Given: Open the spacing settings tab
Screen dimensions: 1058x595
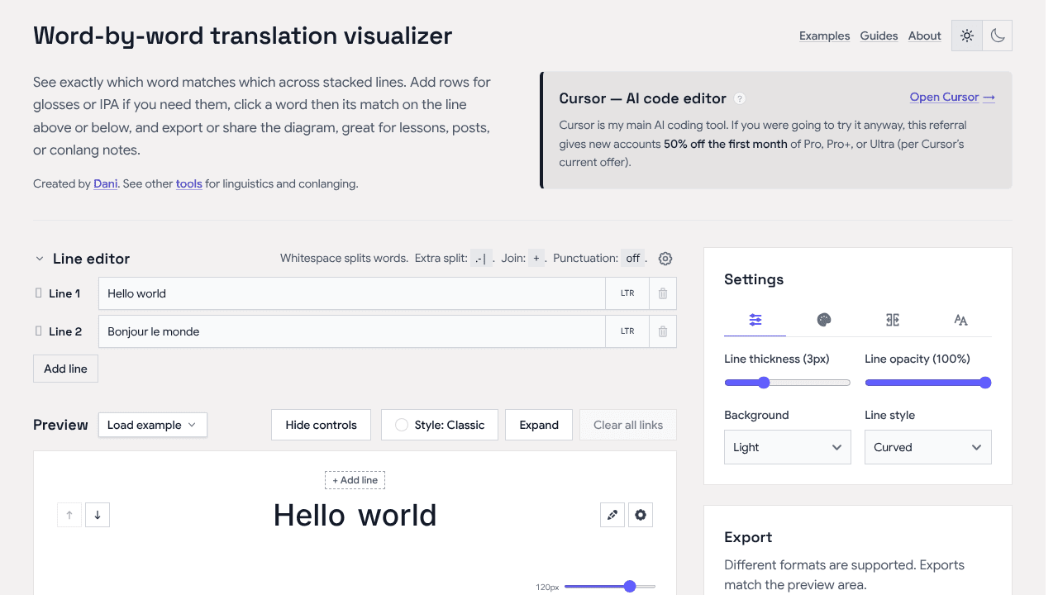Looking at the screenshot, I should (x=893, y=320).
